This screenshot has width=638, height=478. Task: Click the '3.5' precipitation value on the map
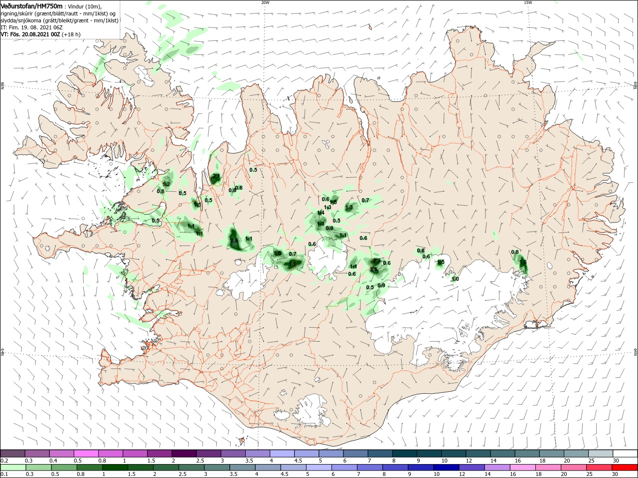point(373,269)
